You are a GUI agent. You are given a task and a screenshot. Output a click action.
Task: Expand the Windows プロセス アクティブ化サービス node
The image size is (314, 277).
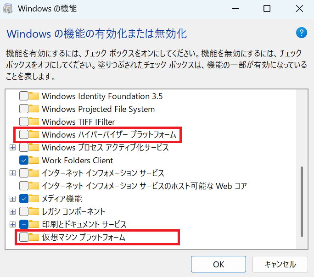point(12,148)
